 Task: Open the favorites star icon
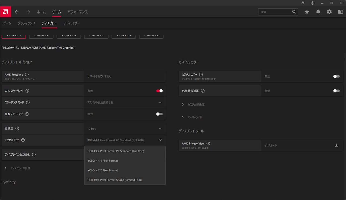[x=307, y=12]
